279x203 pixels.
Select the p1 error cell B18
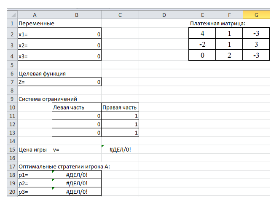click(77, 175)
